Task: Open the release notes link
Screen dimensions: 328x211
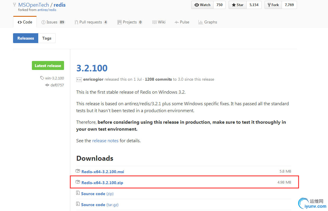Action: pos(105,141)
